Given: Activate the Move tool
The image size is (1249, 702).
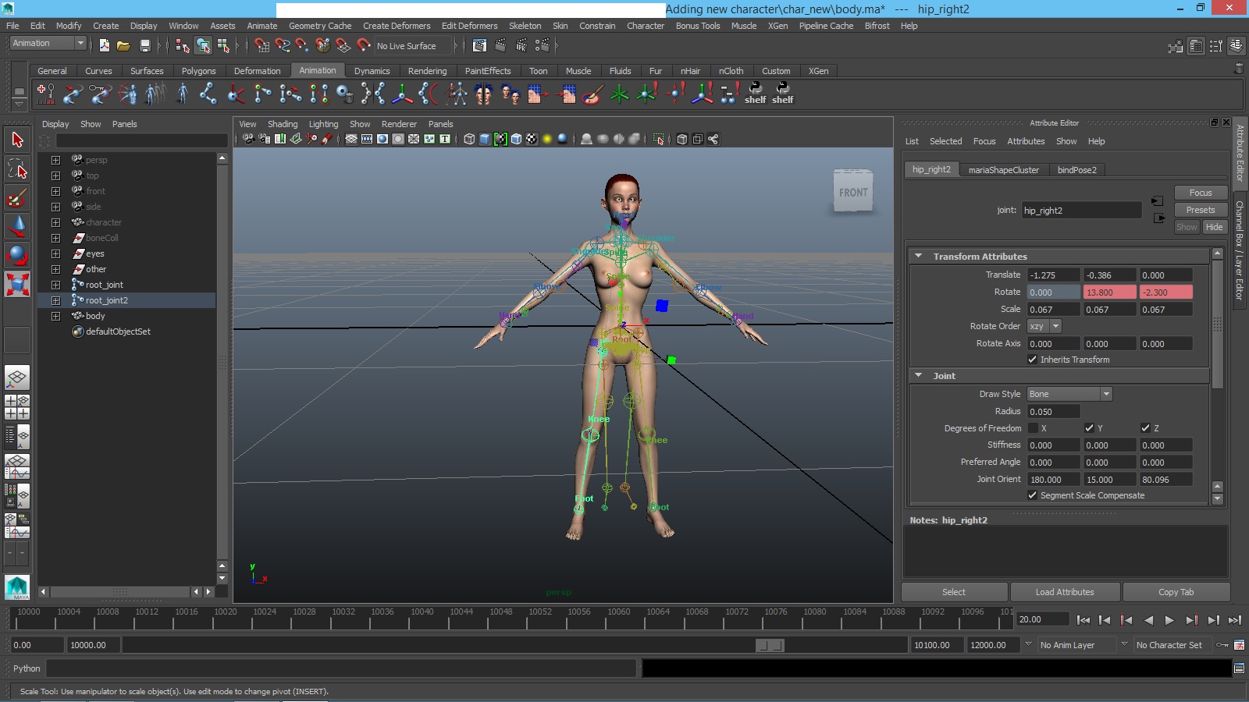Looking at the screenshot, I should pos(17,226).
